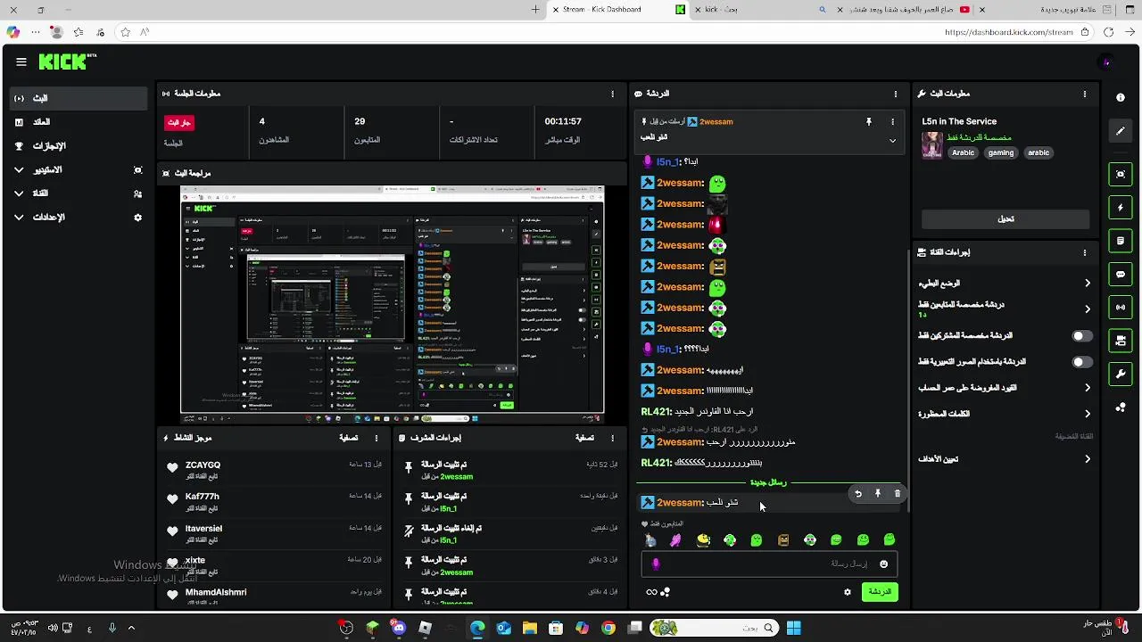The height and width of the screenshot is (642, 1142).
Task: Toggle lightning activity panel icon in right toolbar
Action: [x=1121, y=208]
